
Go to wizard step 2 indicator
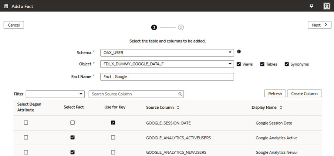tap(181, 27)
